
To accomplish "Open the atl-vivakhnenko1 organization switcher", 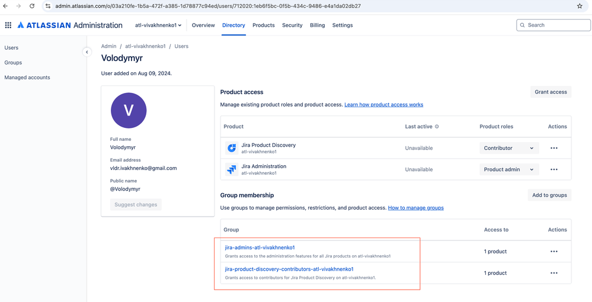I will coord(158,25).
